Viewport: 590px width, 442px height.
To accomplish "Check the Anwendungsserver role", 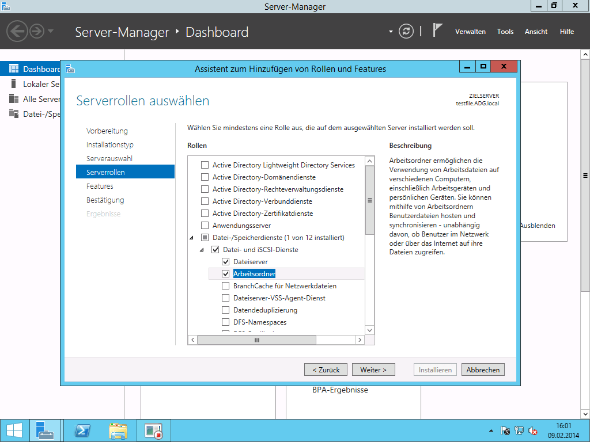I will (x=205, y=226).
